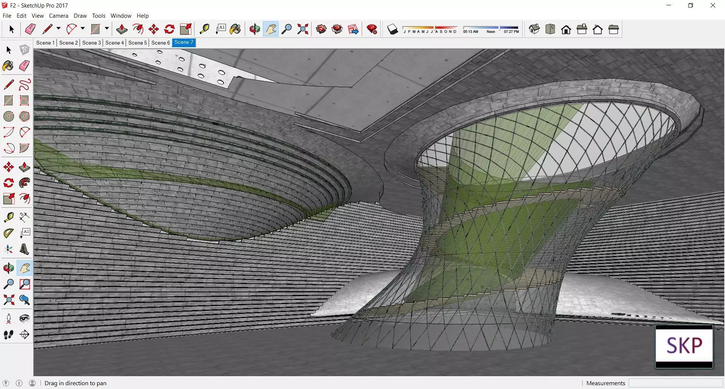Viewport: 725px width, 389px height.
Task: Send the model to LayOut
Action: 353,29
